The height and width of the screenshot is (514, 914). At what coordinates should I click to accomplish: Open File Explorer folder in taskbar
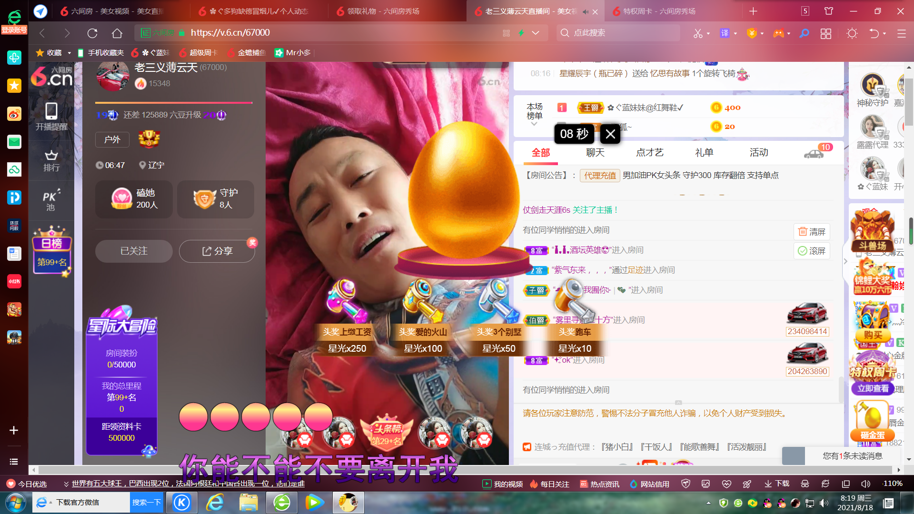pyautogui.click(x=248, y=503)
